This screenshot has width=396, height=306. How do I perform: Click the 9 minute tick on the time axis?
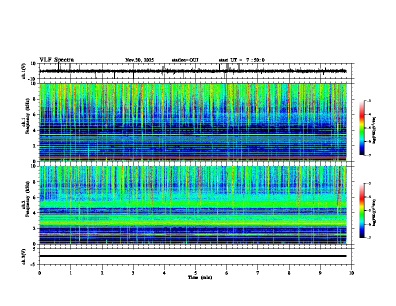320,273
